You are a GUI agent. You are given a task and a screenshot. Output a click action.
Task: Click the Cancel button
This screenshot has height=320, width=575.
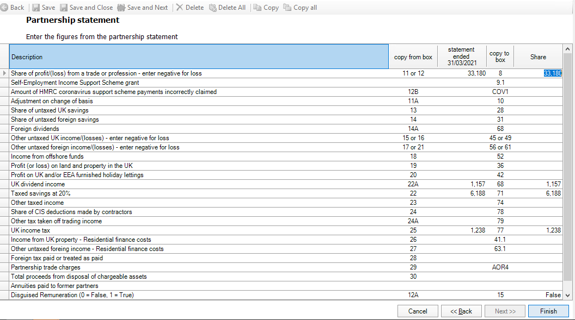tap(418, 311)
